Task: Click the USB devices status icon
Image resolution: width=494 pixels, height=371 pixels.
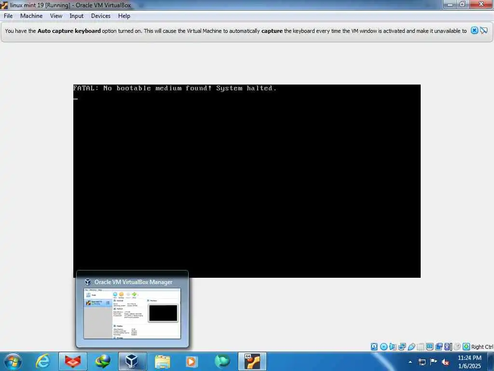Action: pyautogui.click(x=412, y=347)
